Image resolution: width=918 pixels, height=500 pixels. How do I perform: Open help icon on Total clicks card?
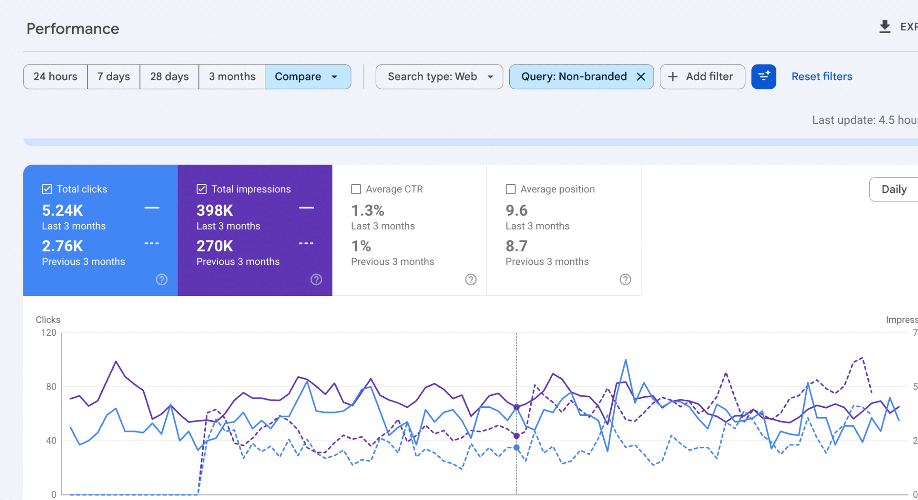[162, 279]
